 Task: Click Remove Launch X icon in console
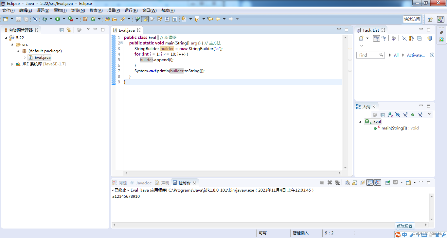coord(330,183)
